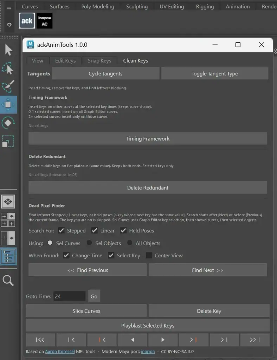277x360 pixels.
Task: Switch to the View tab
Action: click(x=37, y=60)
